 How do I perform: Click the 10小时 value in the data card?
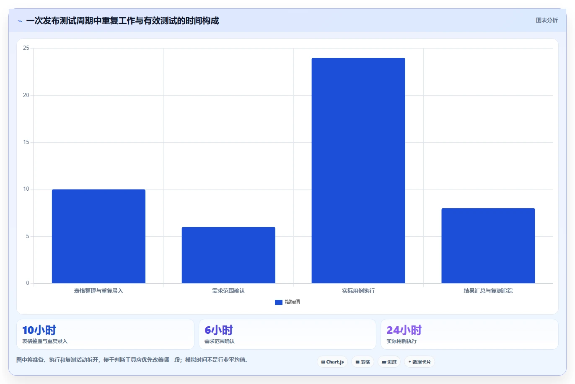click(39, 330)
